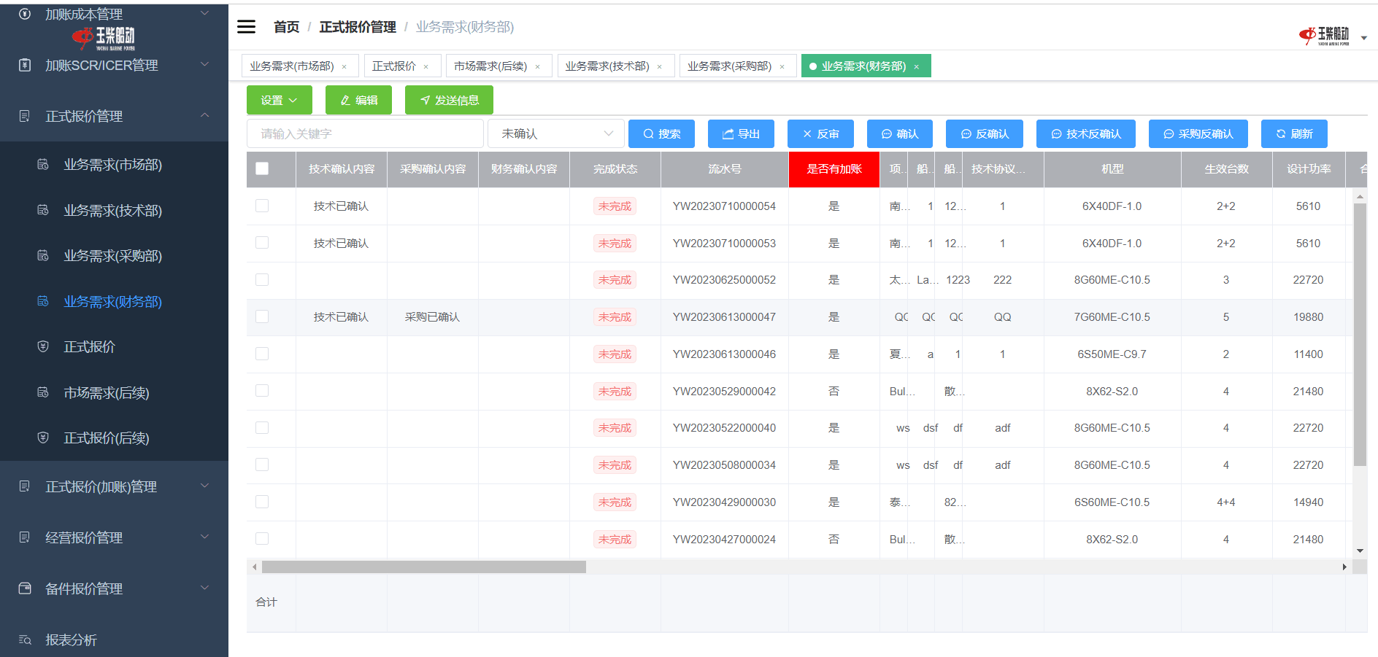Select checkbox for row YW20230613000047

[262, 317]
